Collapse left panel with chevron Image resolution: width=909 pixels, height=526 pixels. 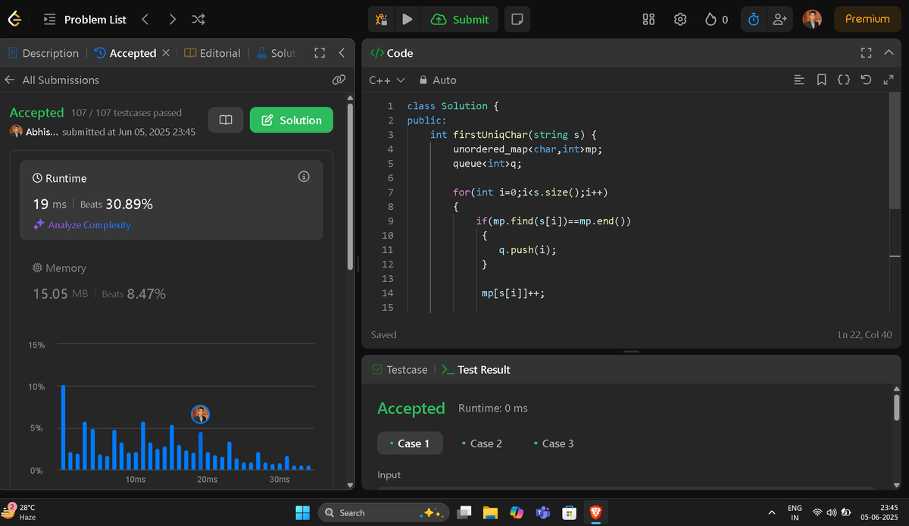[x=342, y=53]
